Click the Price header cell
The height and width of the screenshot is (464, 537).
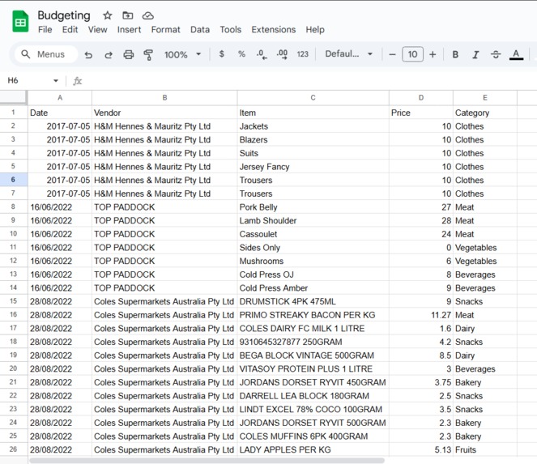point(421,113)
